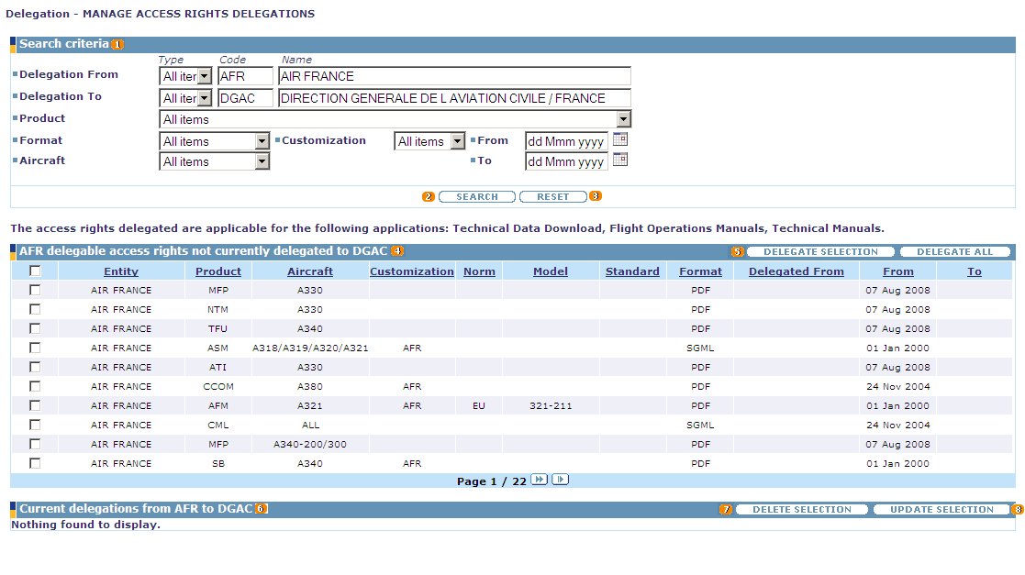Sort table by To column header

pyautogui.click(x=974, y=271)
